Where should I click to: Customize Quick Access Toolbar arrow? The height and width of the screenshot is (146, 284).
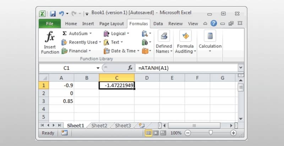pos(87,14)
